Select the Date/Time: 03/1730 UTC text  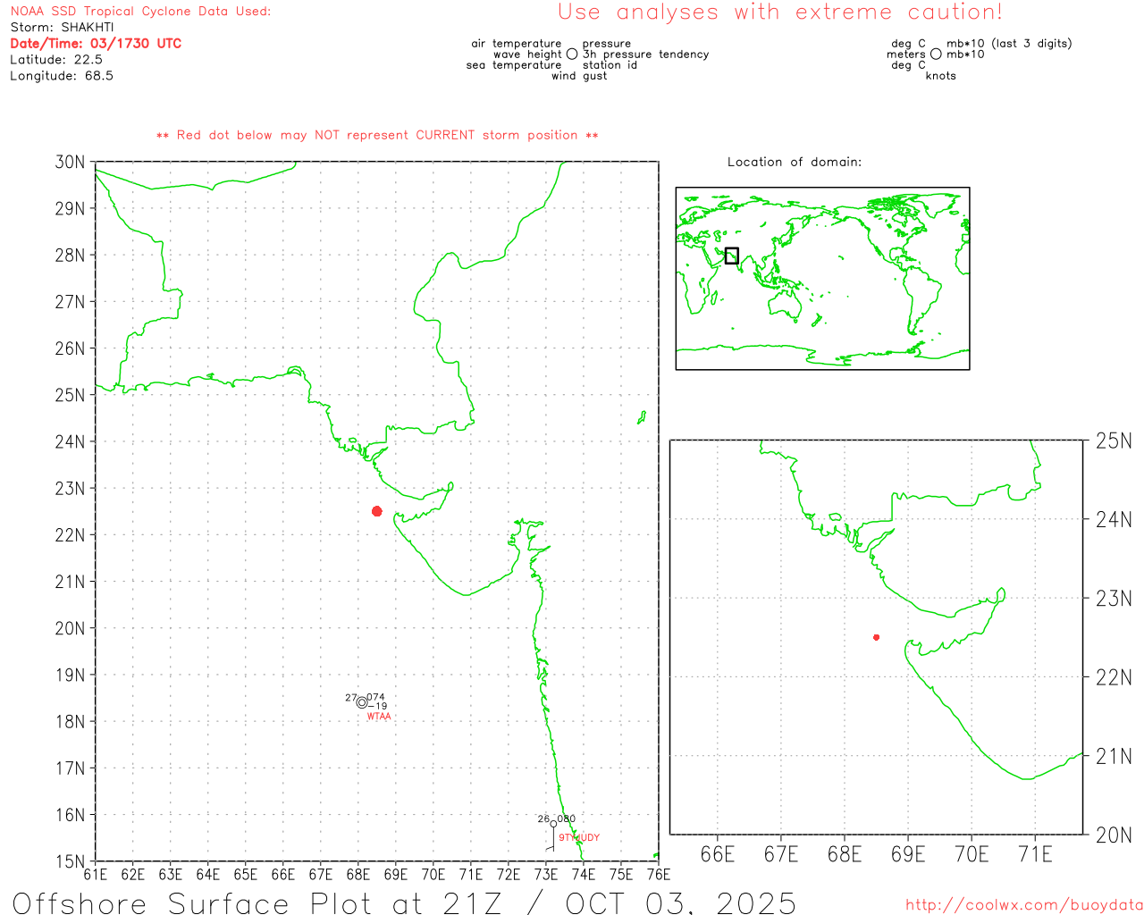pyautogui.click(x=96, y=44)
